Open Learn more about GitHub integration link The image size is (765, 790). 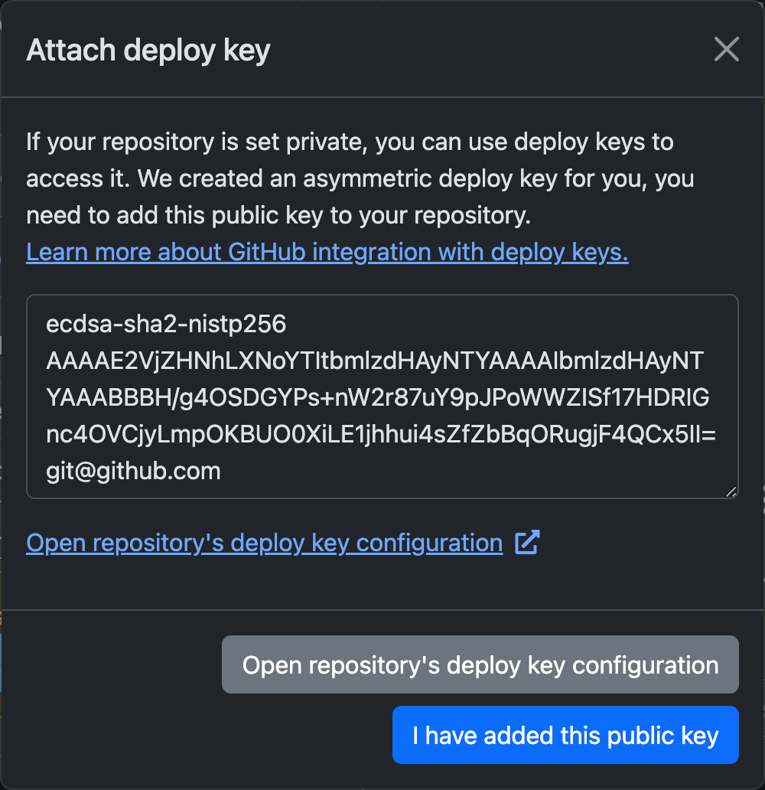point(327,252)
